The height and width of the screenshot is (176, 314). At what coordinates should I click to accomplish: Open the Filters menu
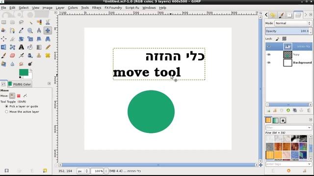(97, 8)
